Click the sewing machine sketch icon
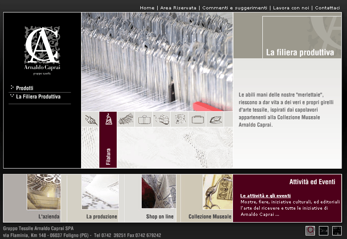 tap(180, 119)
